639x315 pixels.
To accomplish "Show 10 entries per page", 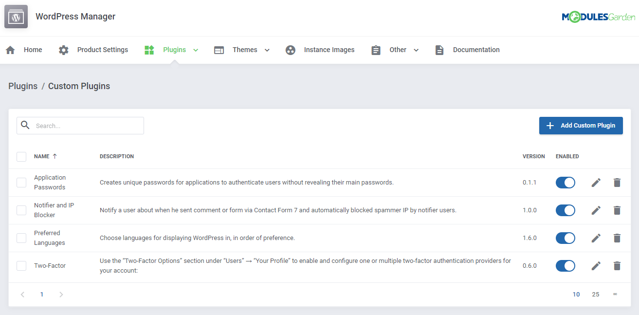I will click(x=576, y=295).
